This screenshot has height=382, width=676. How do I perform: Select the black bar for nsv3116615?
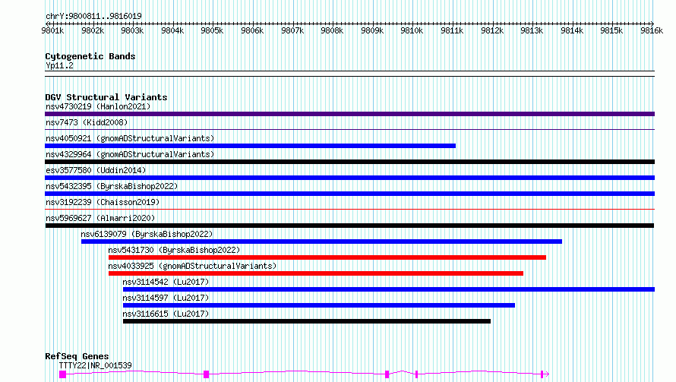(x=307, y=321)
